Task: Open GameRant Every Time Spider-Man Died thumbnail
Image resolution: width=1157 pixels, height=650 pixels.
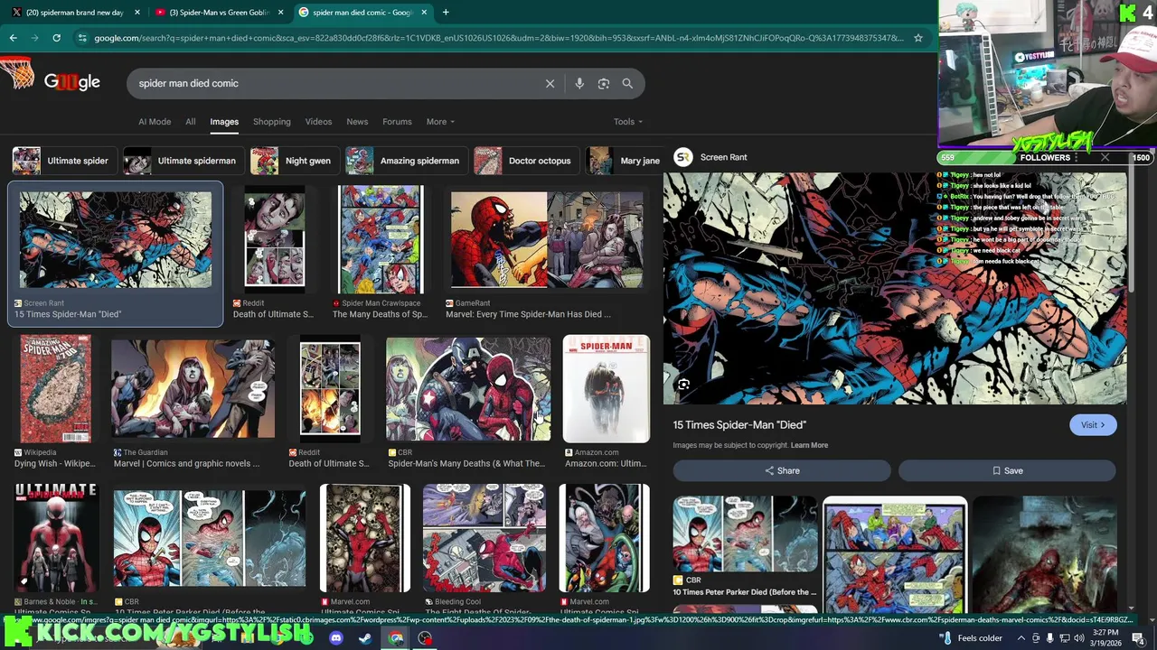Action: coord(547,239)
